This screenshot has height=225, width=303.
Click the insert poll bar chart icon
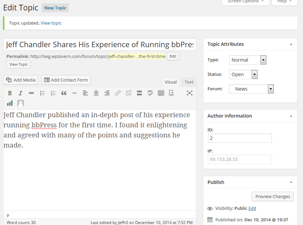(x=10, y=103)
